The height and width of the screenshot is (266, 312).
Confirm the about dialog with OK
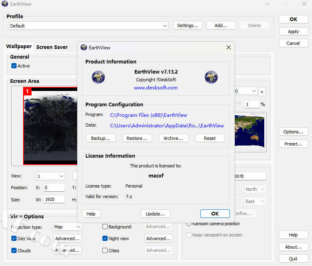[x=215, y=214]
